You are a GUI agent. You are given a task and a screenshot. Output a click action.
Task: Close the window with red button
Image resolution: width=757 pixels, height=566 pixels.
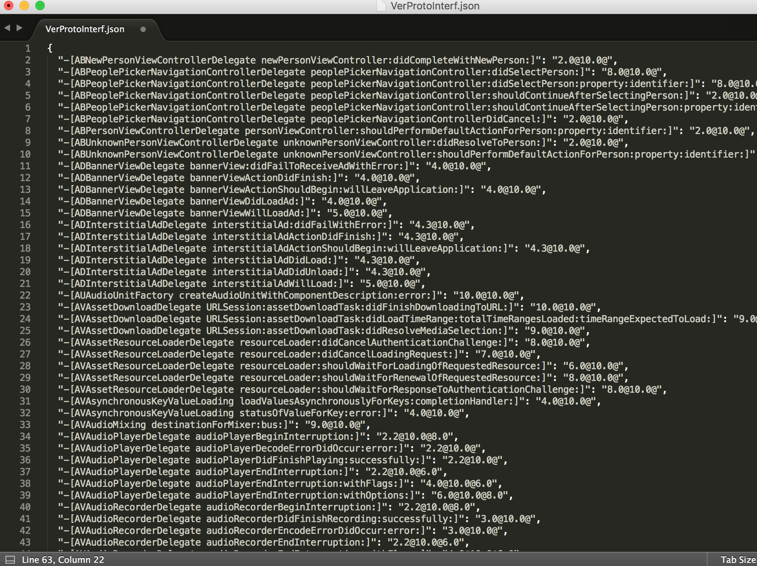tap(8, 5)
